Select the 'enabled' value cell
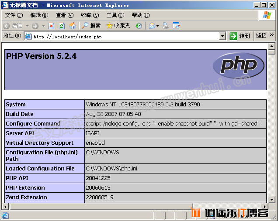Screen dimensions: 278x221 pyautogui.click(x=175, y=143)
